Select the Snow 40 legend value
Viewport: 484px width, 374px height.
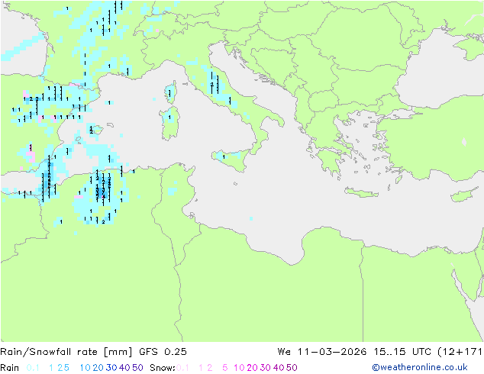pos(279,368)
